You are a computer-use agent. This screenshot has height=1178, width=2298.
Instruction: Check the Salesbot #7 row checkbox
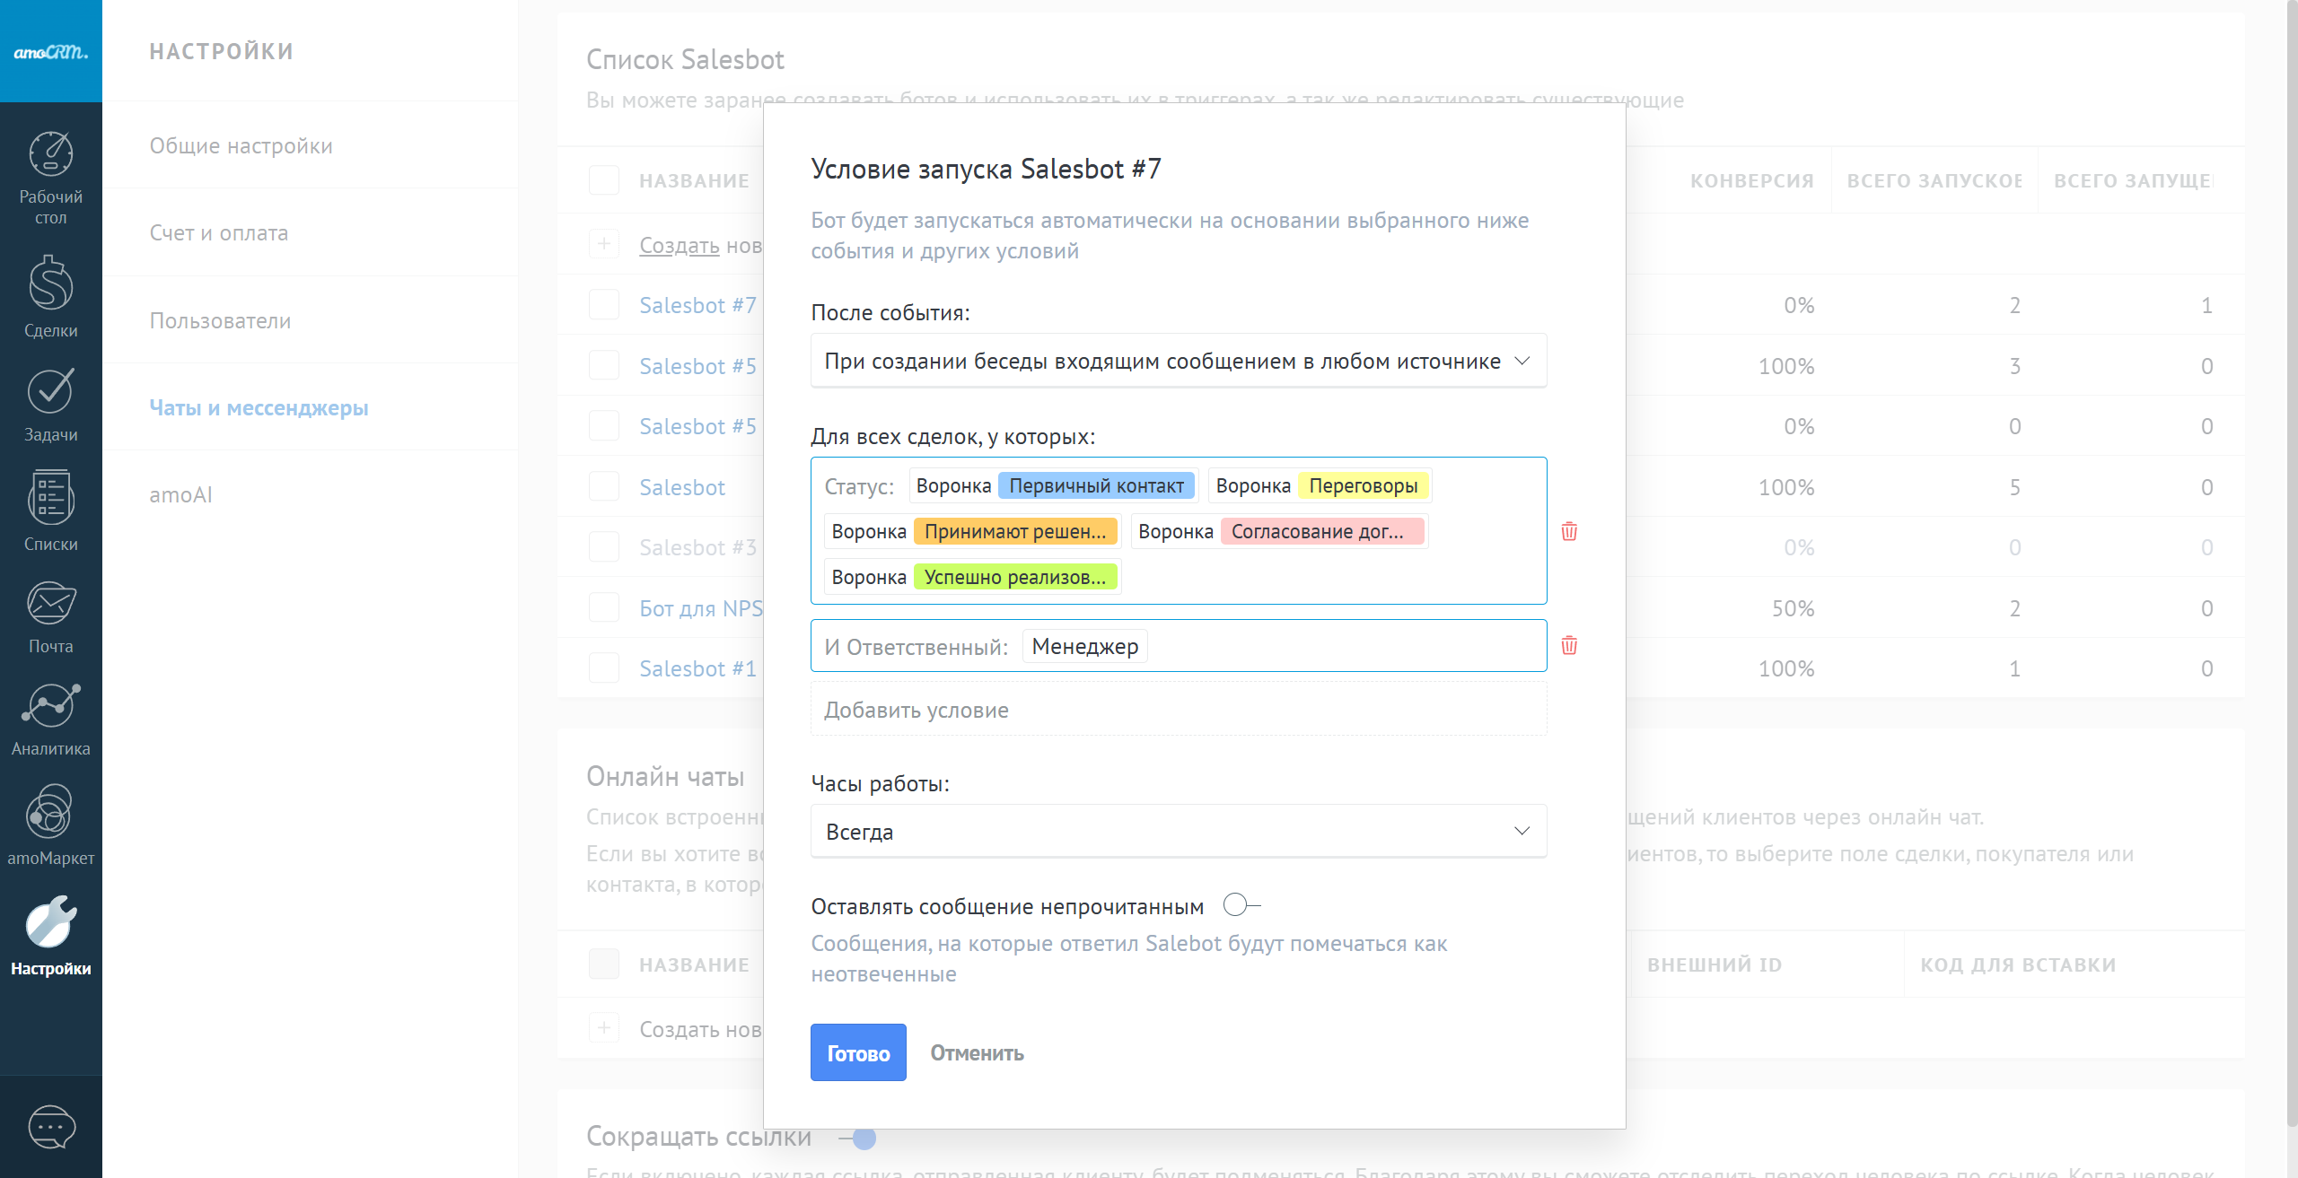tap(604, 305)
